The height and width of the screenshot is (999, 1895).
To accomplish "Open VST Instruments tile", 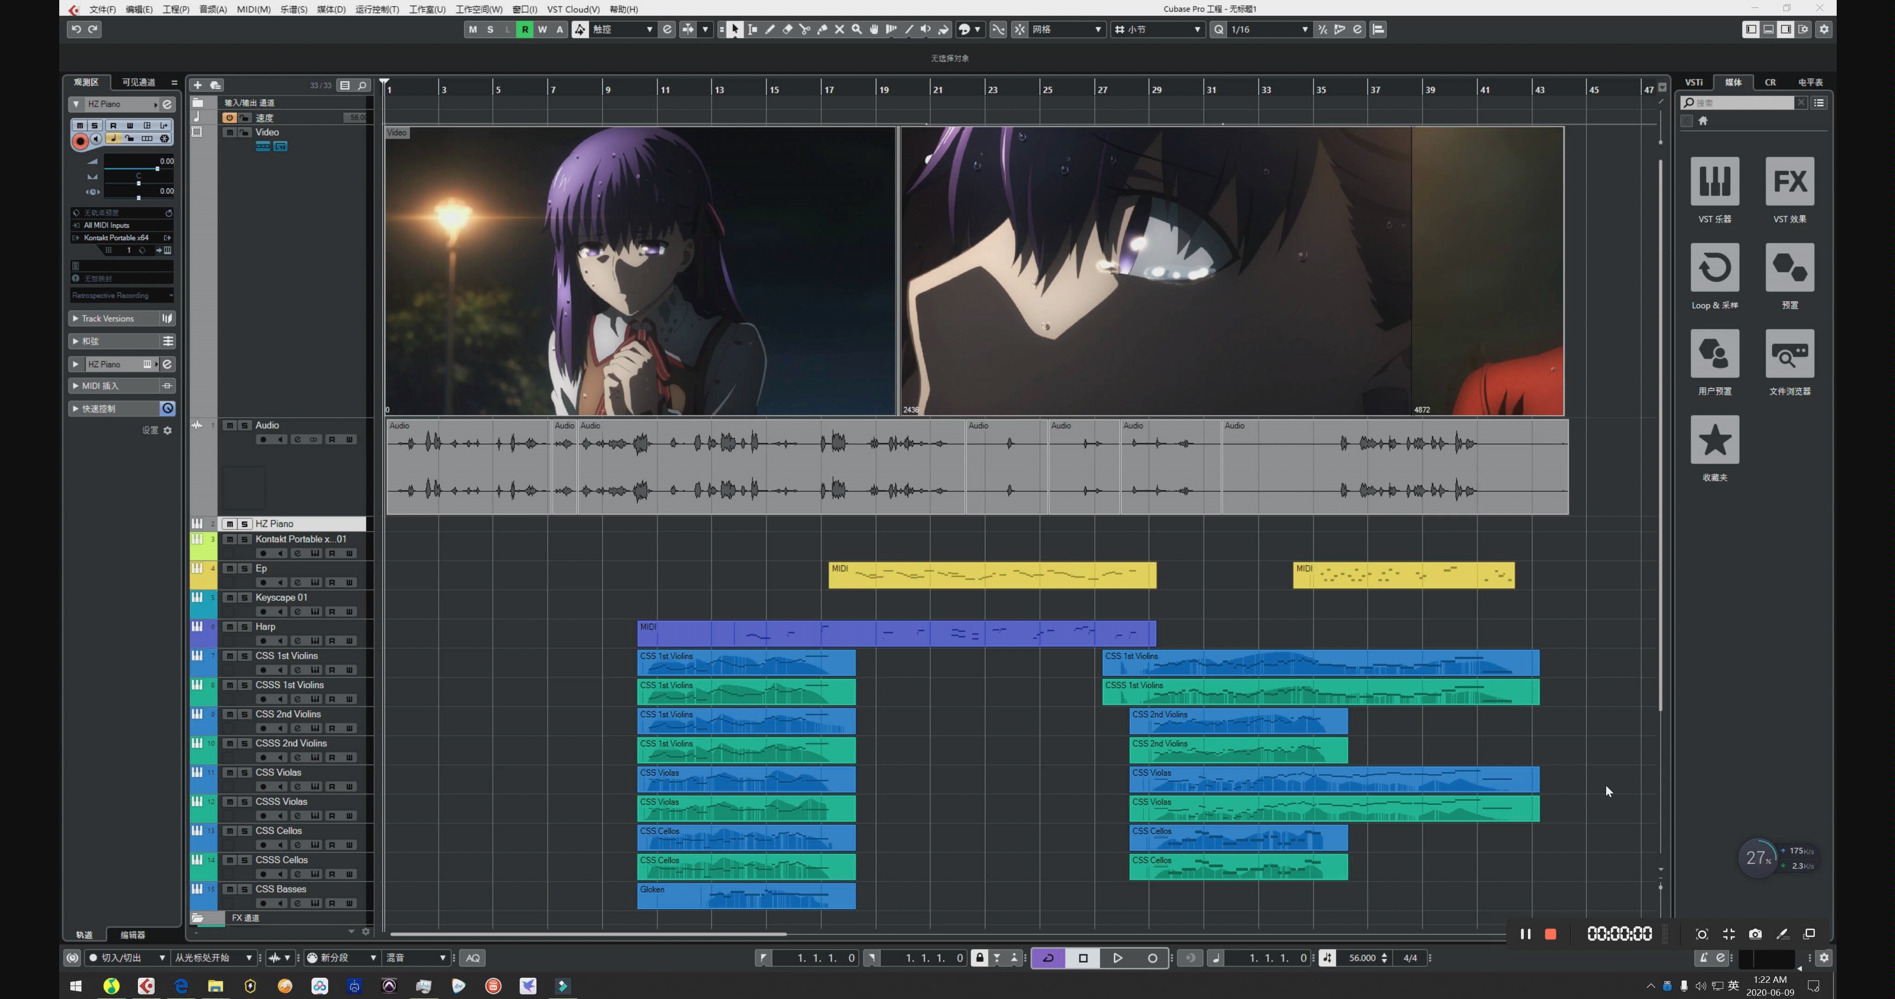I will [1715, 181].
